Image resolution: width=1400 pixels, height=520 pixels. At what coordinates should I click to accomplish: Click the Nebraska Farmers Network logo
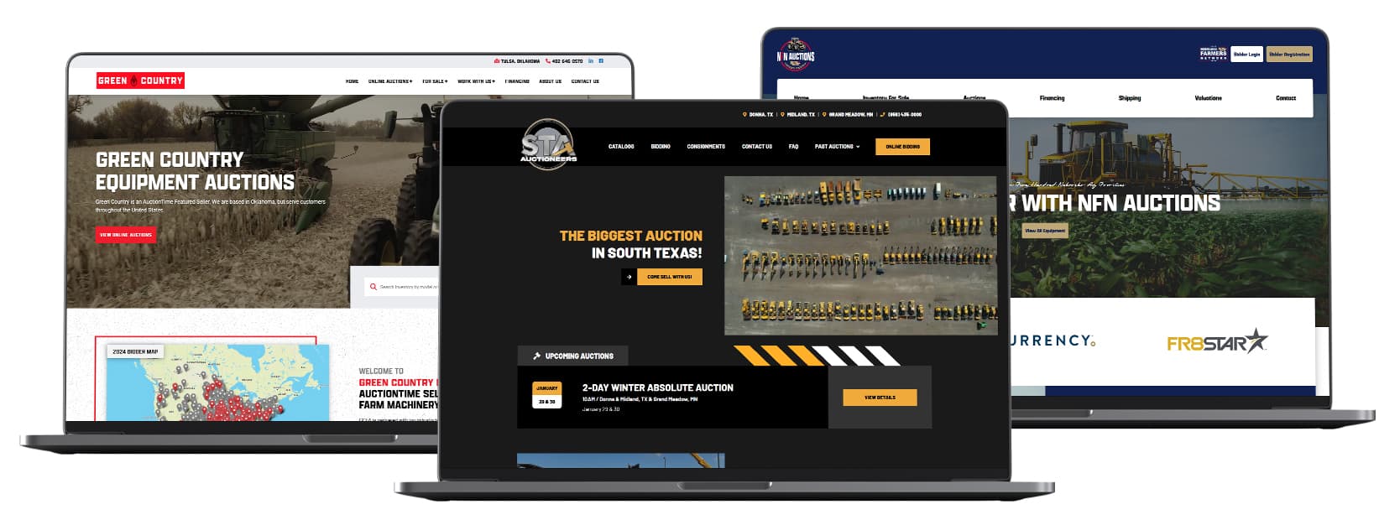point(1213,54)
